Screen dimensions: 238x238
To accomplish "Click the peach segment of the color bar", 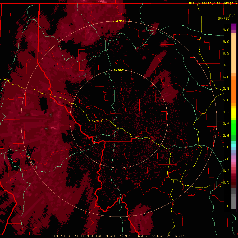I will click(x=234, y=54).
